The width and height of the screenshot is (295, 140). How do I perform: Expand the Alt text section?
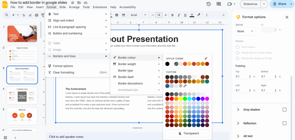(238, 136)
